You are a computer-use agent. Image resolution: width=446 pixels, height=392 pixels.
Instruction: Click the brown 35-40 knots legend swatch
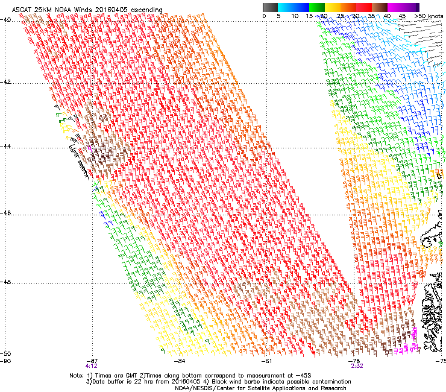(380, 7)
